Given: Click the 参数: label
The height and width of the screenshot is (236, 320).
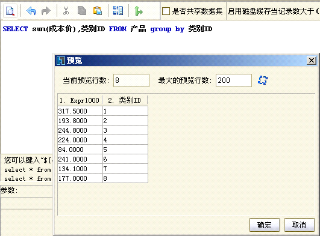Looking at the screenshot, I should (9, 190).
